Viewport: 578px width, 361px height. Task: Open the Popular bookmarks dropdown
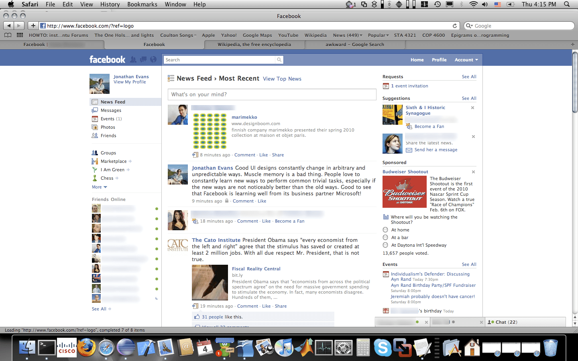coord(378,35)
